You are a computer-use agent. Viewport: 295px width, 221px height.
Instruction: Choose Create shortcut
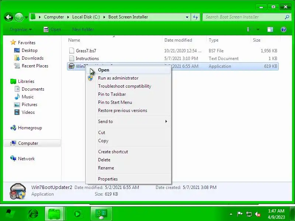pyautogui.click(x=128, y=152)
